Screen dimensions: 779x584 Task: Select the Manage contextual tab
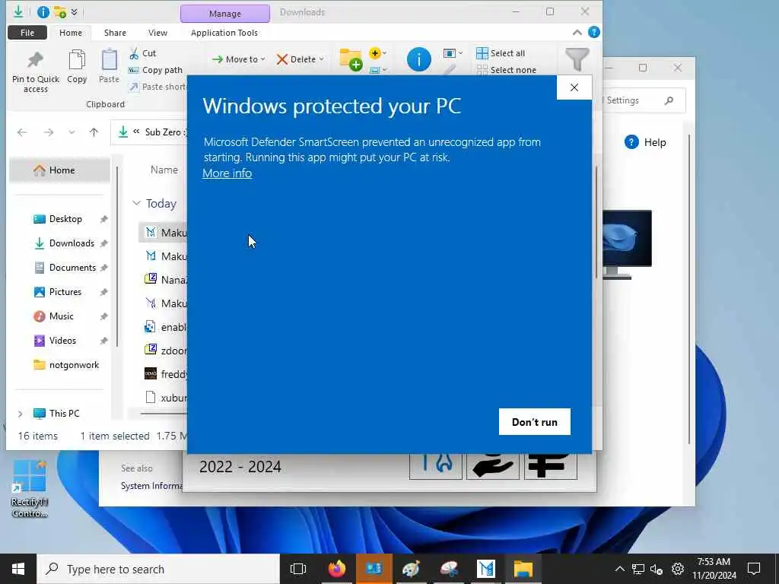[x=225, y=14]
